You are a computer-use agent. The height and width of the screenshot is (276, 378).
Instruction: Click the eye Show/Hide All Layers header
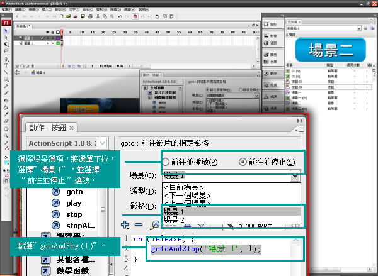[x=47, y=32]
